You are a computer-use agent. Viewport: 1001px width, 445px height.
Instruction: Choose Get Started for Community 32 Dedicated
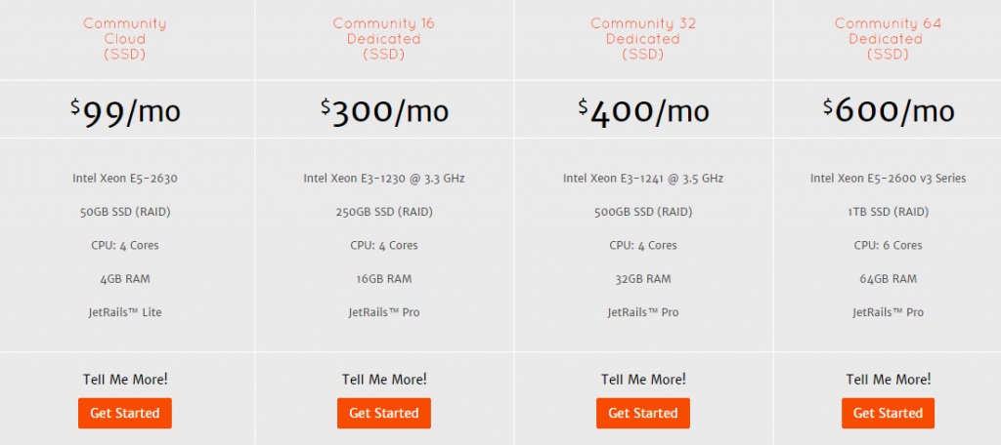[x=642, y=413]
